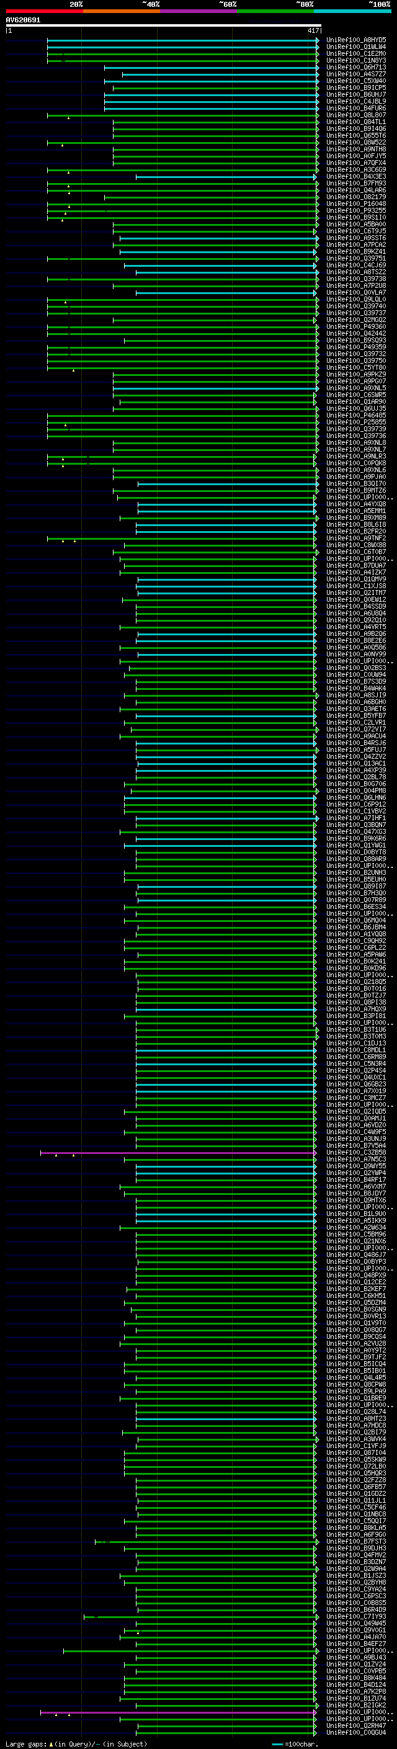The width and height of the screenshot is (397, 1749).
Task: Select label UniRef100_B4RSJ6
Action: coord(356,743)
